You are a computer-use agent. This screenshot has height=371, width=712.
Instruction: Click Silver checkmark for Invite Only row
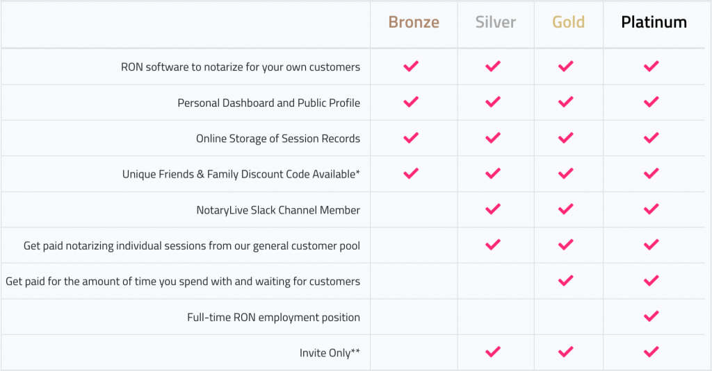tap(493, 352)
